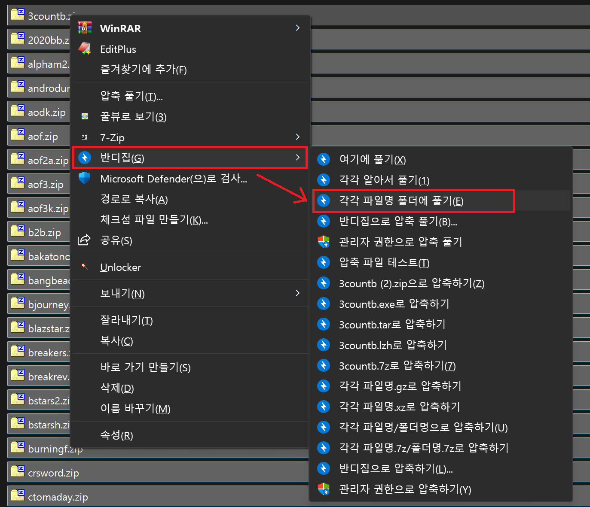Expand the 반디집(G) submenu arrow
Viewport: 590px width, 507px height.
(x=298, y=158)
